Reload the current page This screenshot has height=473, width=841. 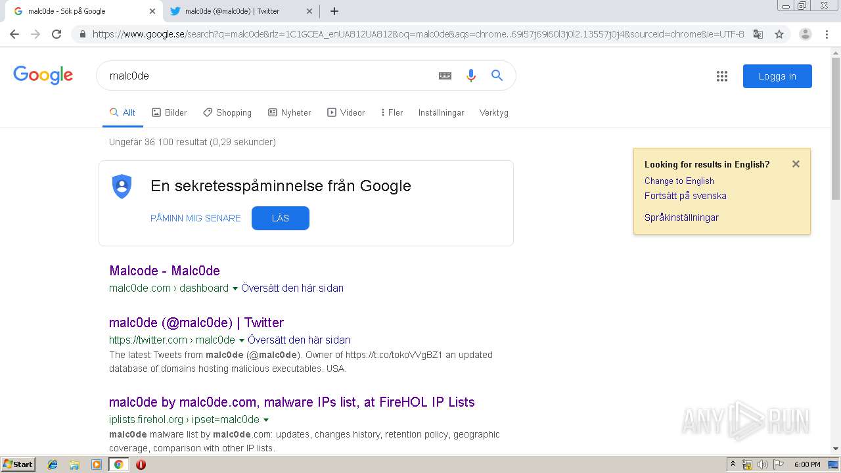coord(57,34)
